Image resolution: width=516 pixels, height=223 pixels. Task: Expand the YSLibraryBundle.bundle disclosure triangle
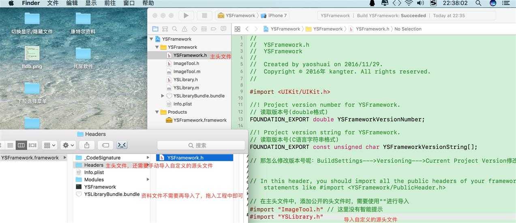point(163,96)
